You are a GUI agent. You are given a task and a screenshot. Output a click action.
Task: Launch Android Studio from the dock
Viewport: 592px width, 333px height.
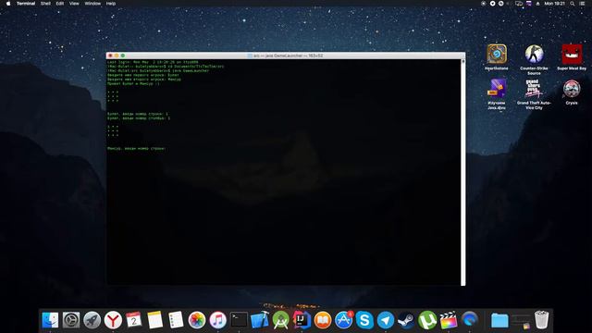click(x=280, y=320)
